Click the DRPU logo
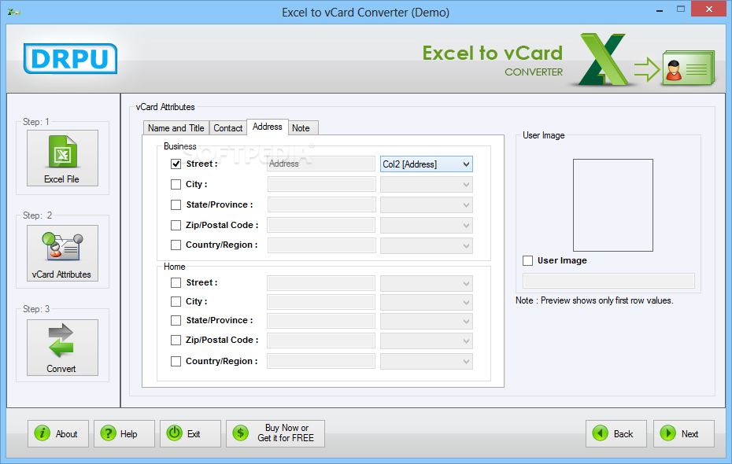The image size is (732, 464). click(70, 59)
